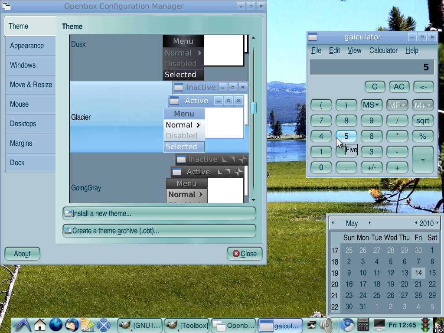Launch the blue globe web browser
Image resolution: width=444 pixels, height=333 pixels.
pyautogui.click(x=56, y=325)
